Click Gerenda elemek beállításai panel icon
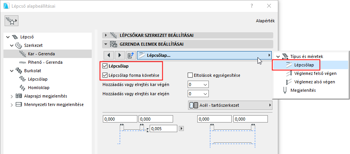 point(114,44)
